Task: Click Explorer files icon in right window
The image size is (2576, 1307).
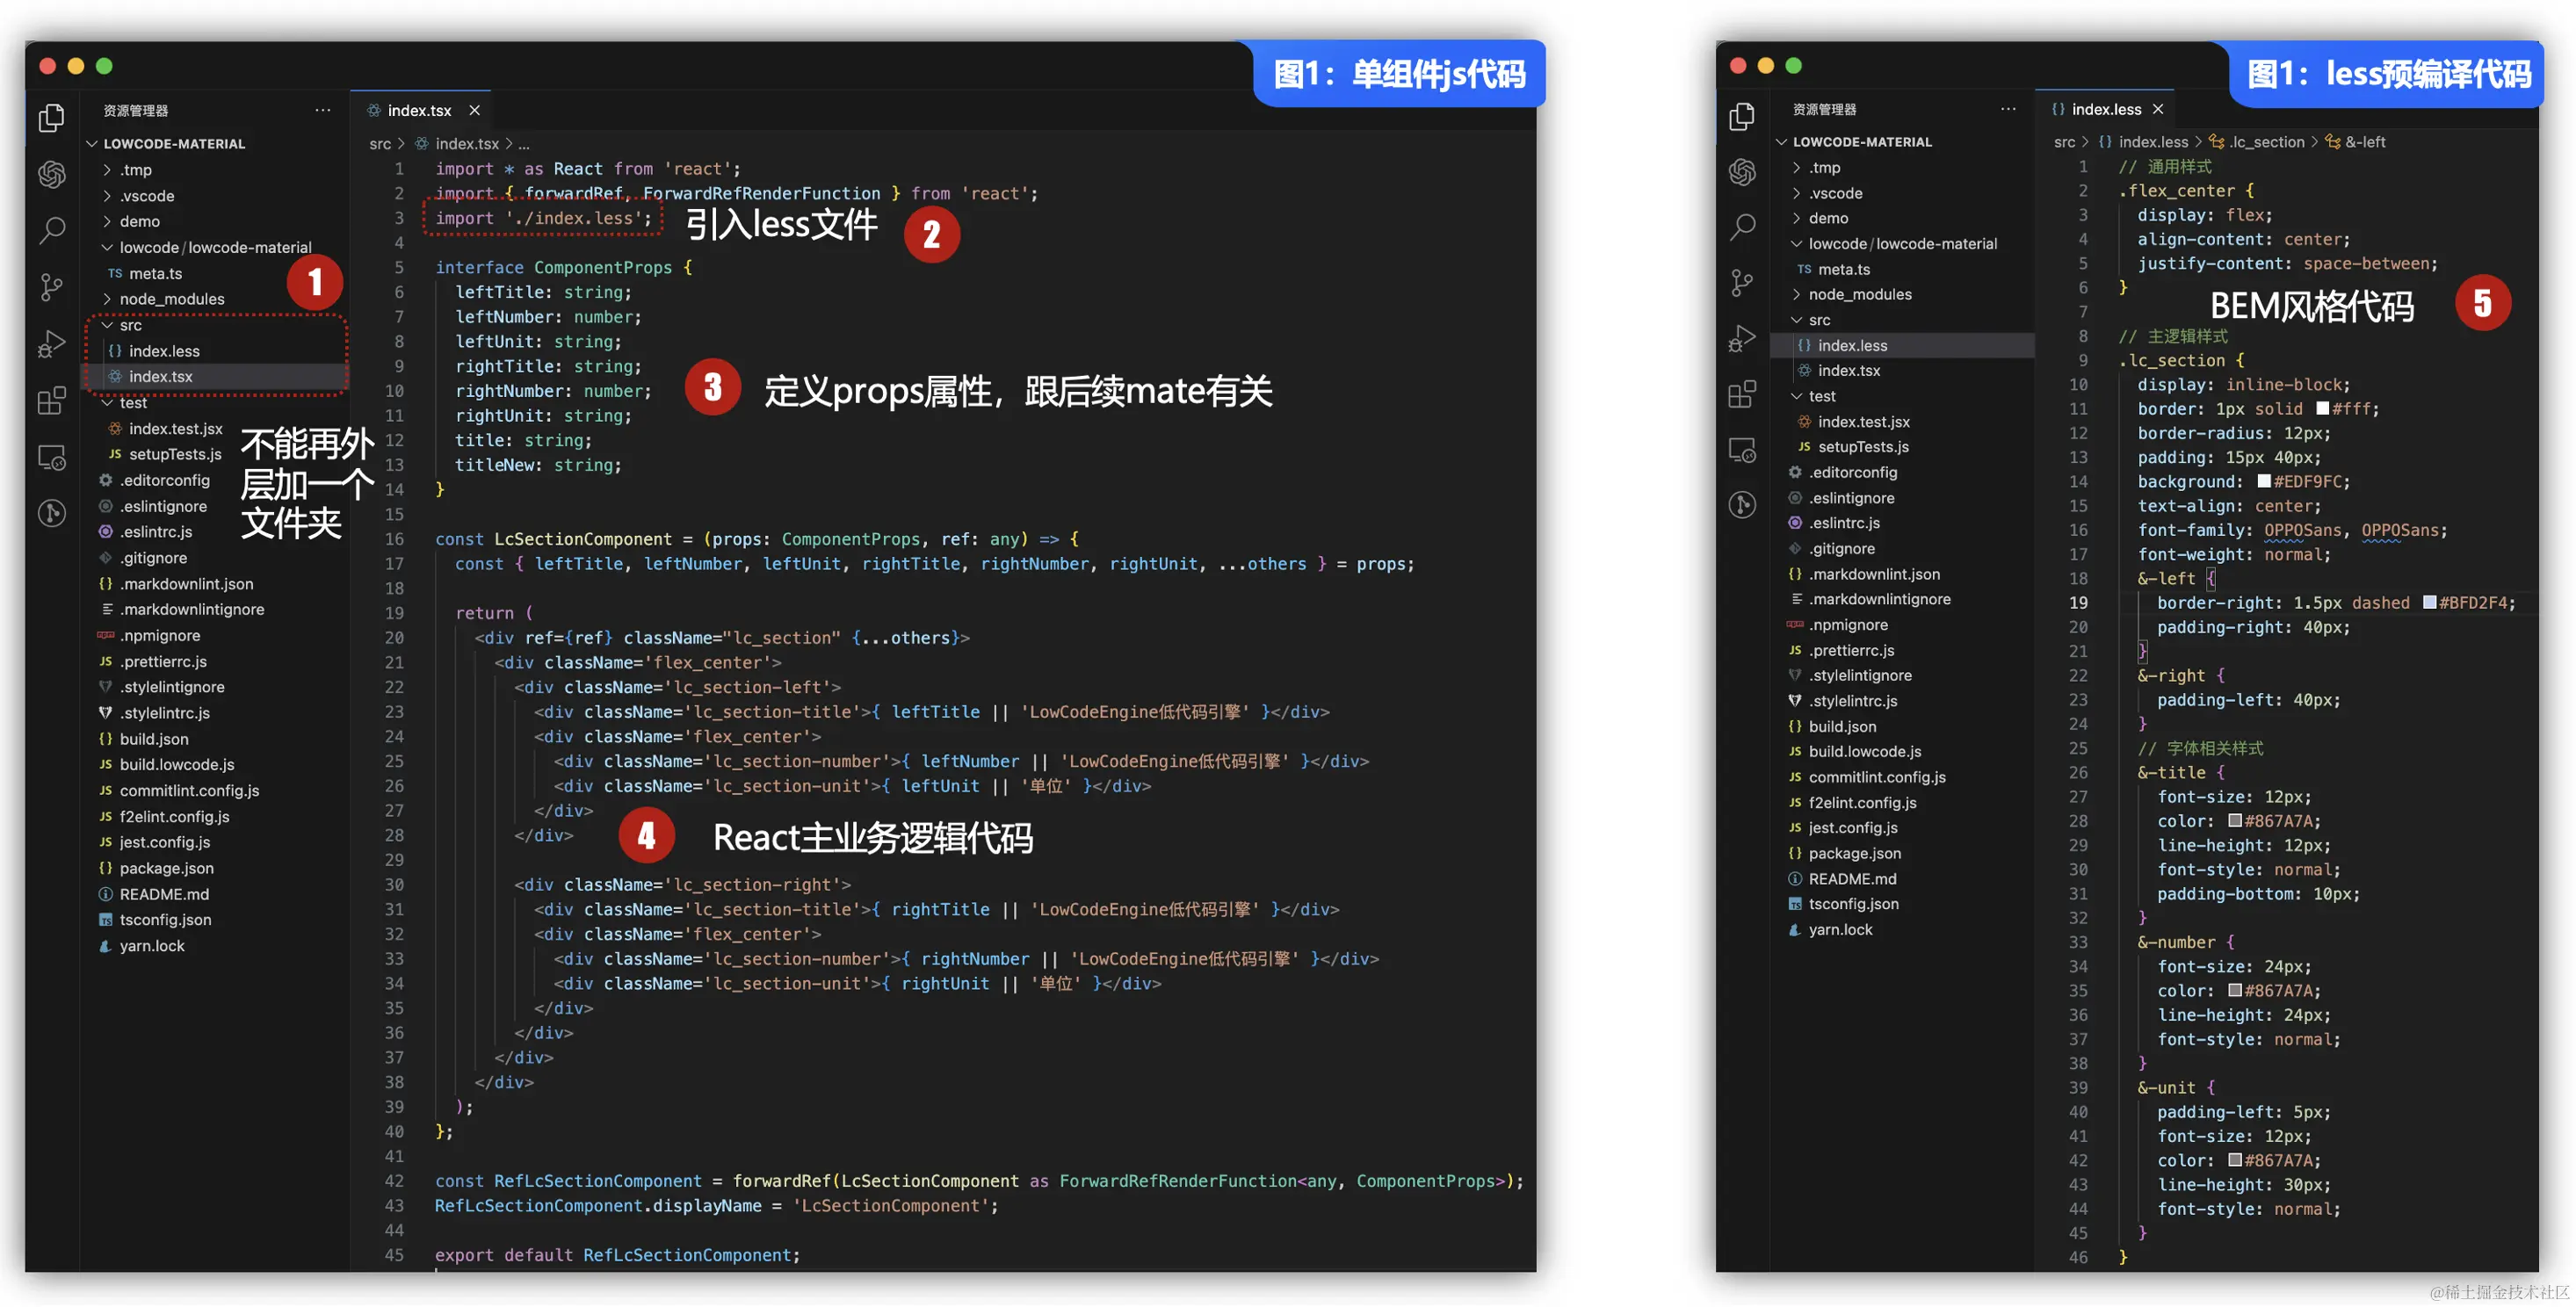Action: (1741, 117)
